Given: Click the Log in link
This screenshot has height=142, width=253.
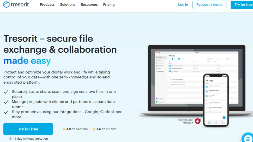Looking at the screenshot, I should tap(183, 4).
